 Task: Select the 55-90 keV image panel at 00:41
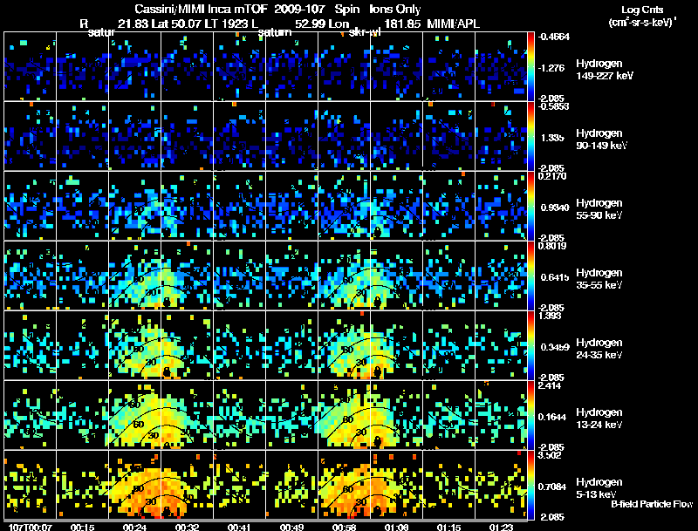239,206
